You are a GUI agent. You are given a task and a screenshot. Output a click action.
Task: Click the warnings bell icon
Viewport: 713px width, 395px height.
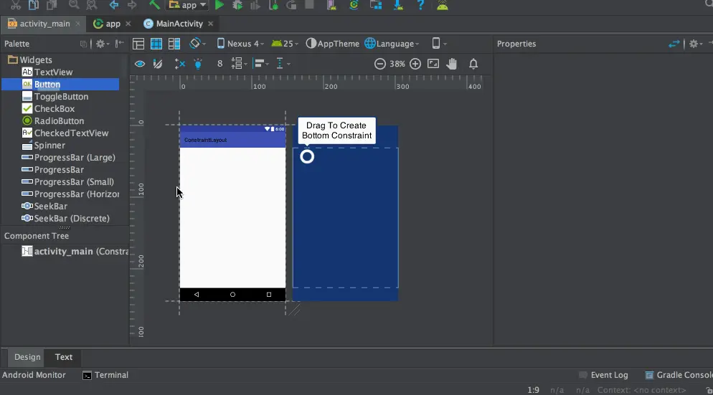tap(473, 64)
